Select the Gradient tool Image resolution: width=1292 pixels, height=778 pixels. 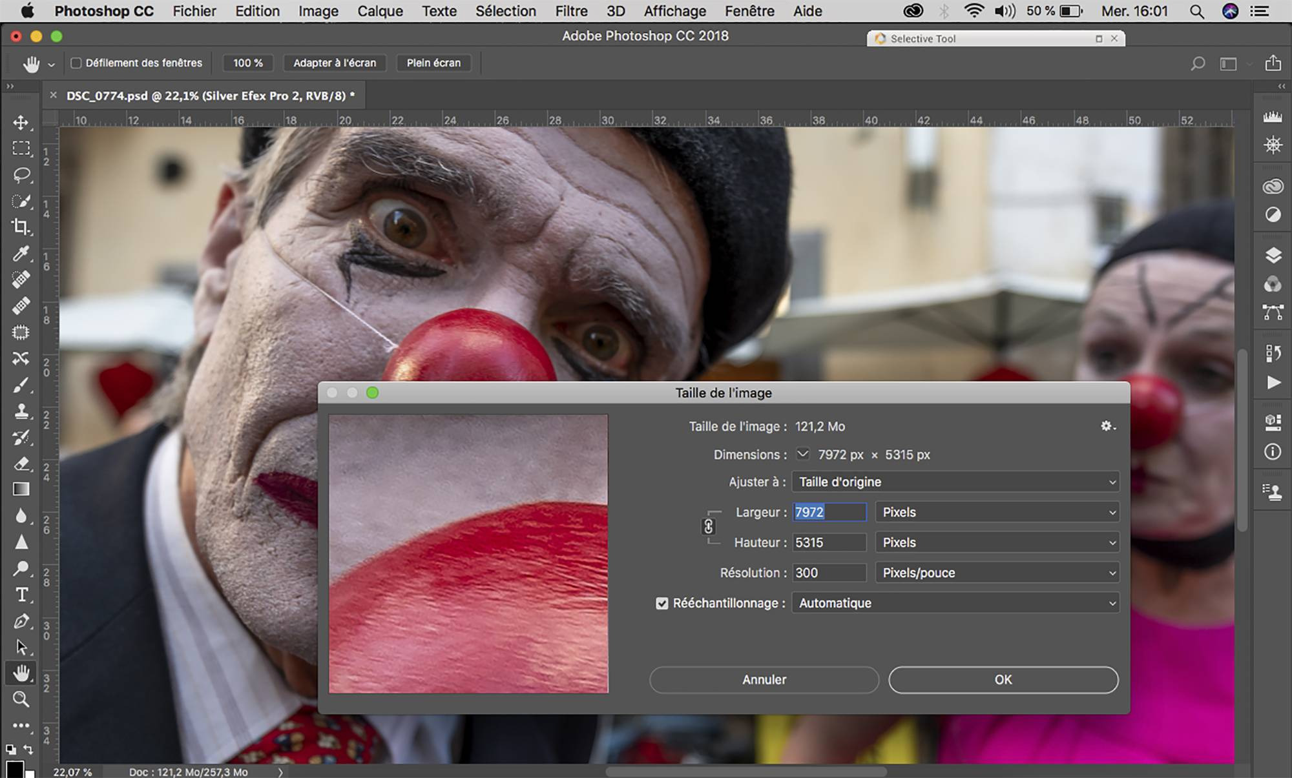21,489
